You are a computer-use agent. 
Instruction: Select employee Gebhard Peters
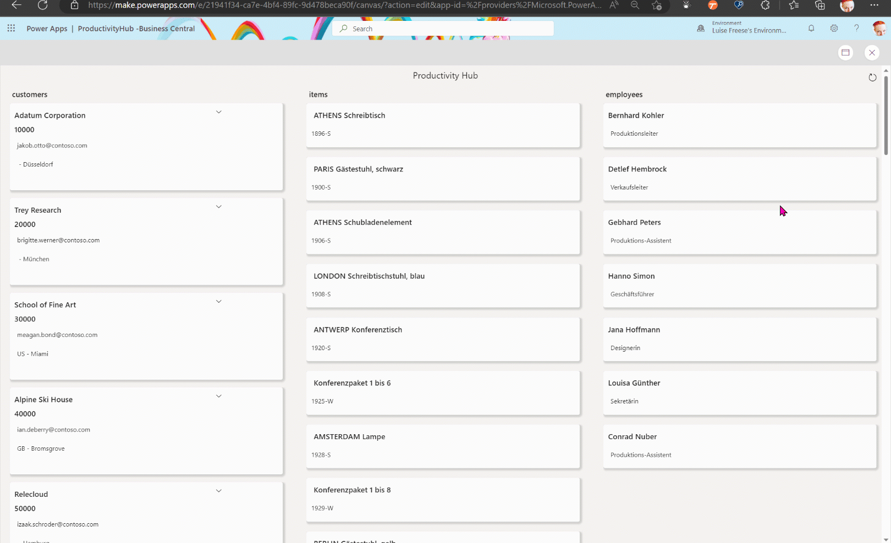(x=740, y=232)
